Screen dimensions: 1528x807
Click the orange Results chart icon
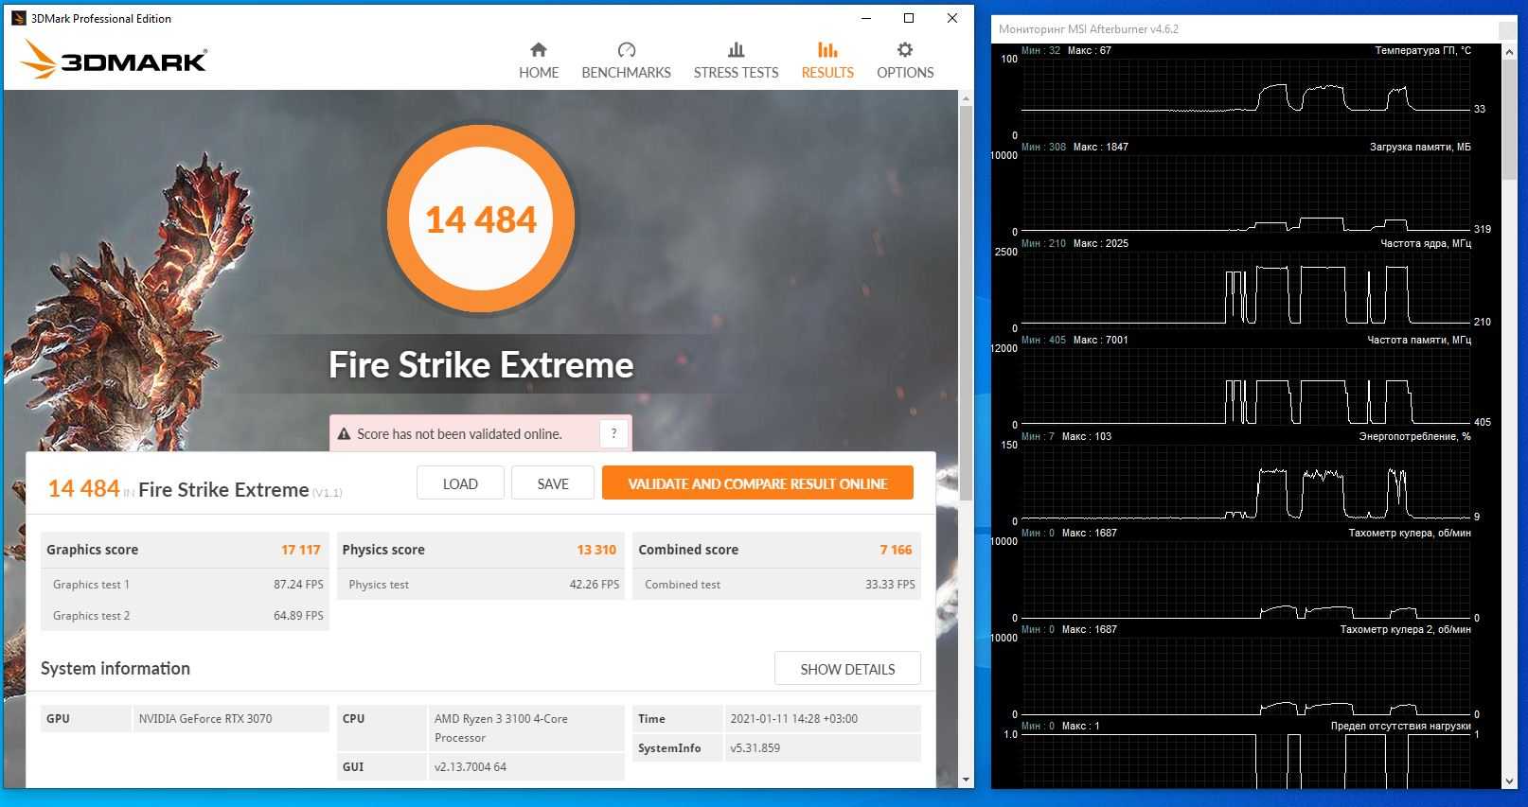click(827, 50)
